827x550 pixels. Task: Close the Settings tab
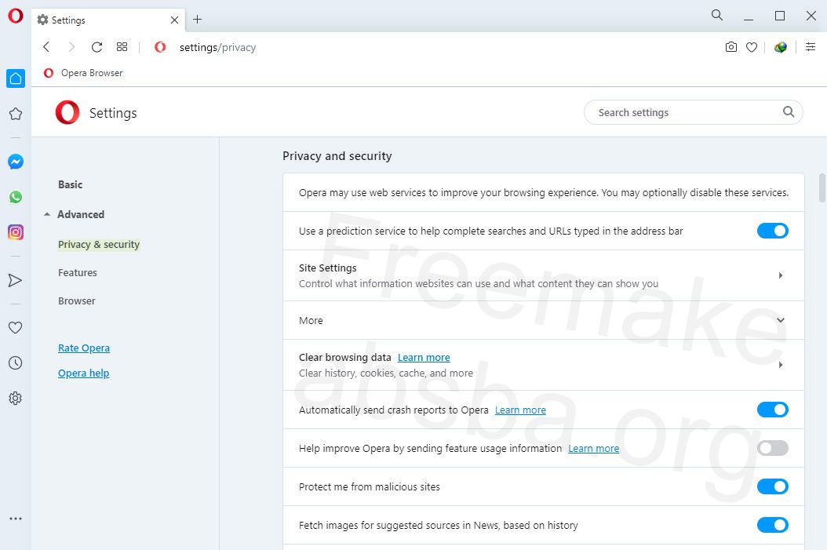174,20
